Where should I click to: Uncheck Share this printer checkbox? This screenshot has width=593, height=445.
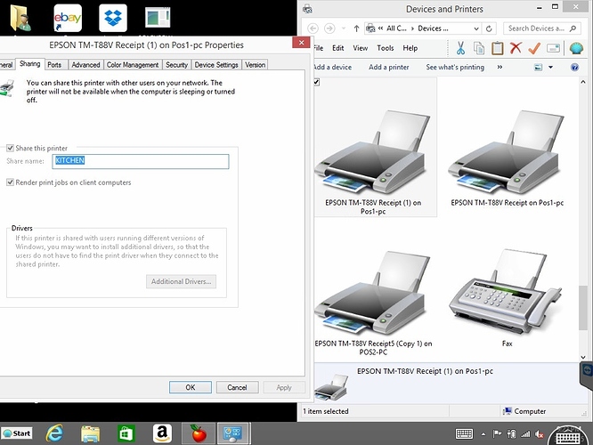point(10,148)
